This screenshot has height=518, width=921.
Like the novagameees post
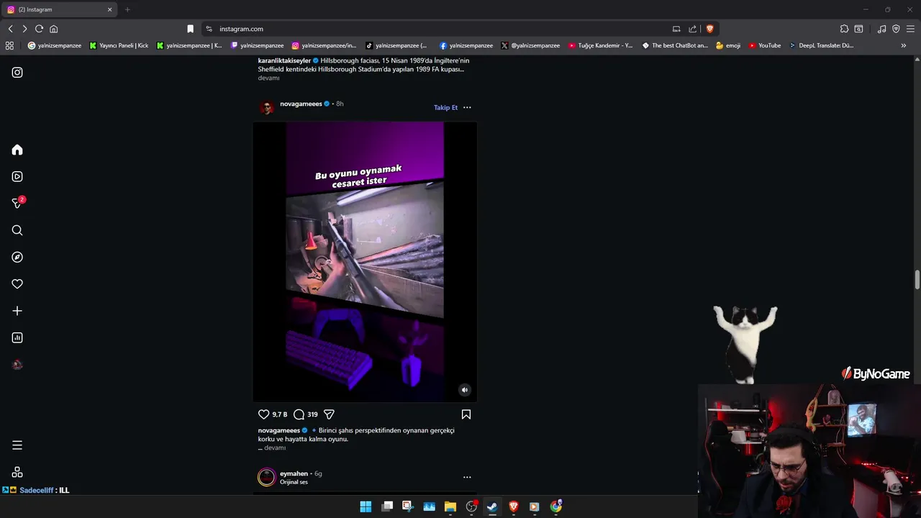point(263,414)
